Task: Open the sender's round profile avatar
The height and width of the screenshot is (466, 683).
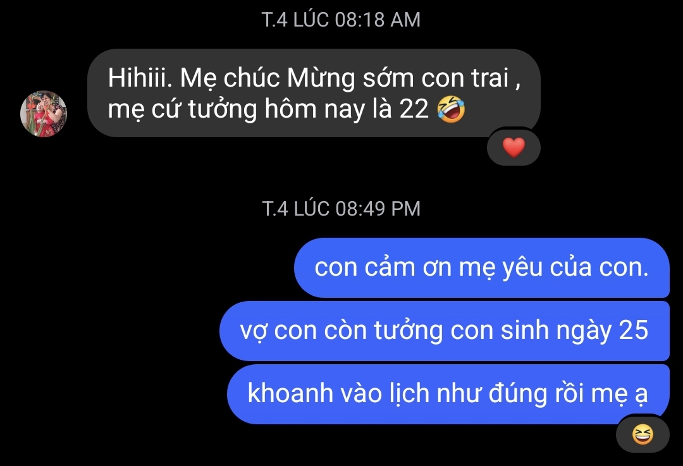Action: 44,114
